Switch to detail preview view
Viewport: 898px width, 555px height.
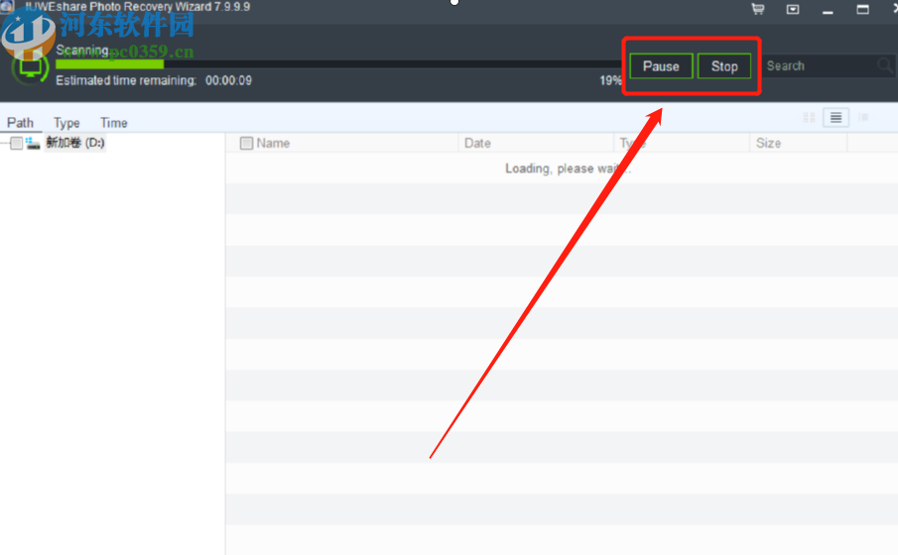click(863, 117)
